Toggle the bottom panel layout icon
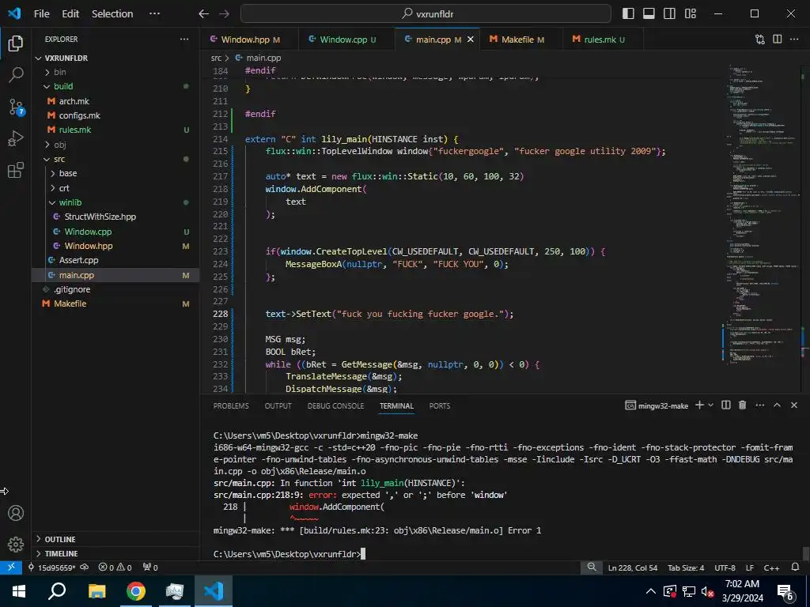This screenshot has height=607, width=810. click(649, 13)
